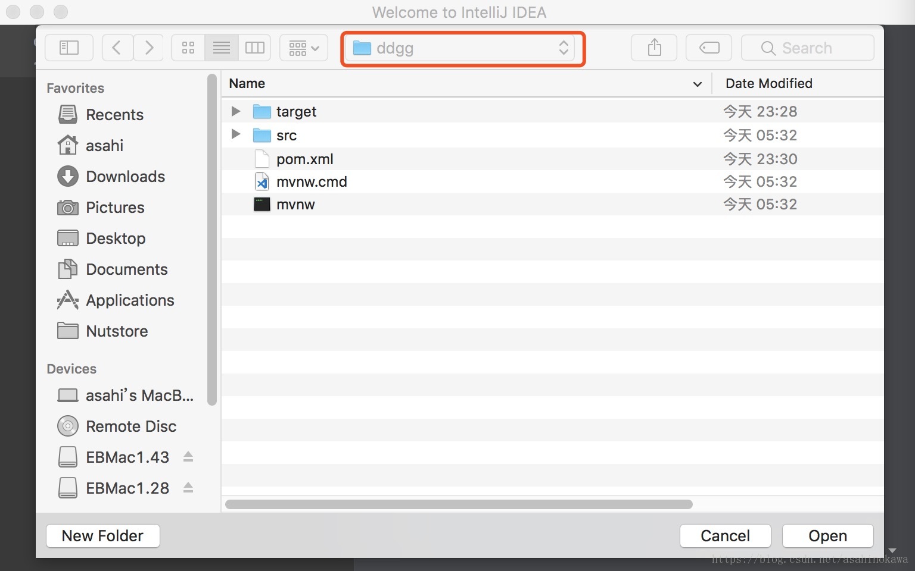Switch to icon view
915x571 pixels.
click(x=188, y=48)
